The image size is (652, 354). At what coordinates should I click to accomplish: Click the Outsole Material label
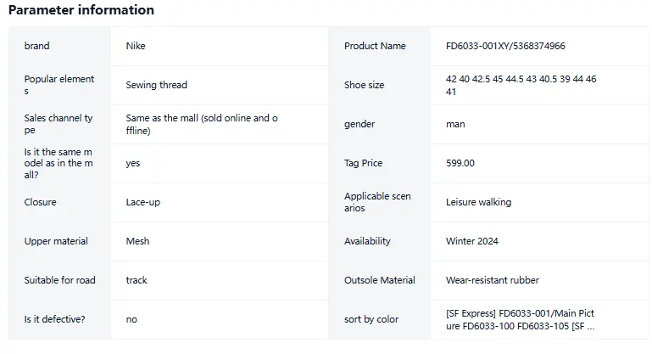[380, 280]
